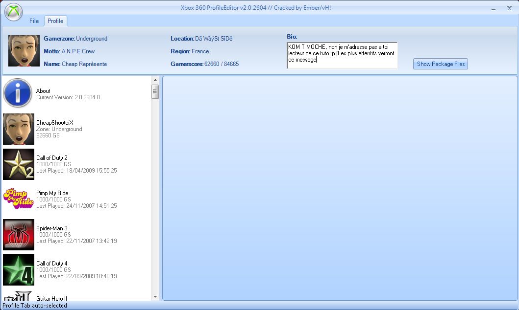This screenshot has width=519, height=310.
Task: Click the game list scrollbar thumb
Action: click(155, 91)
